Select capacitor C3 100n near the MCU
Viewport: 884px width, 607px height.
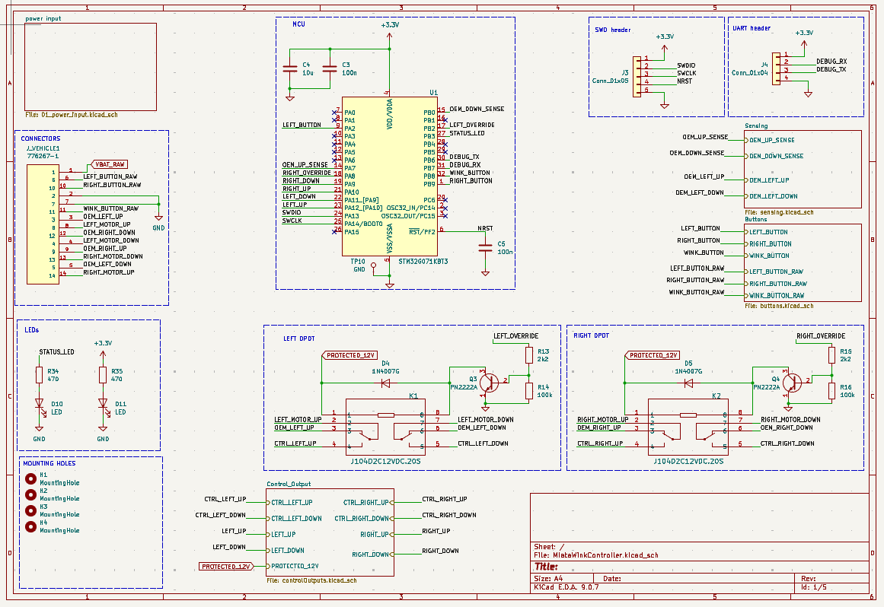(x=330, y=68)
